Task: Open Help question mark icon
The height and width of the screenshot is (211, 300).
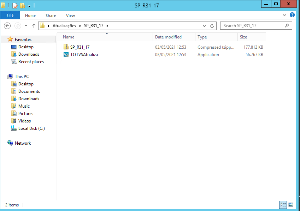Action: (292, 15)
